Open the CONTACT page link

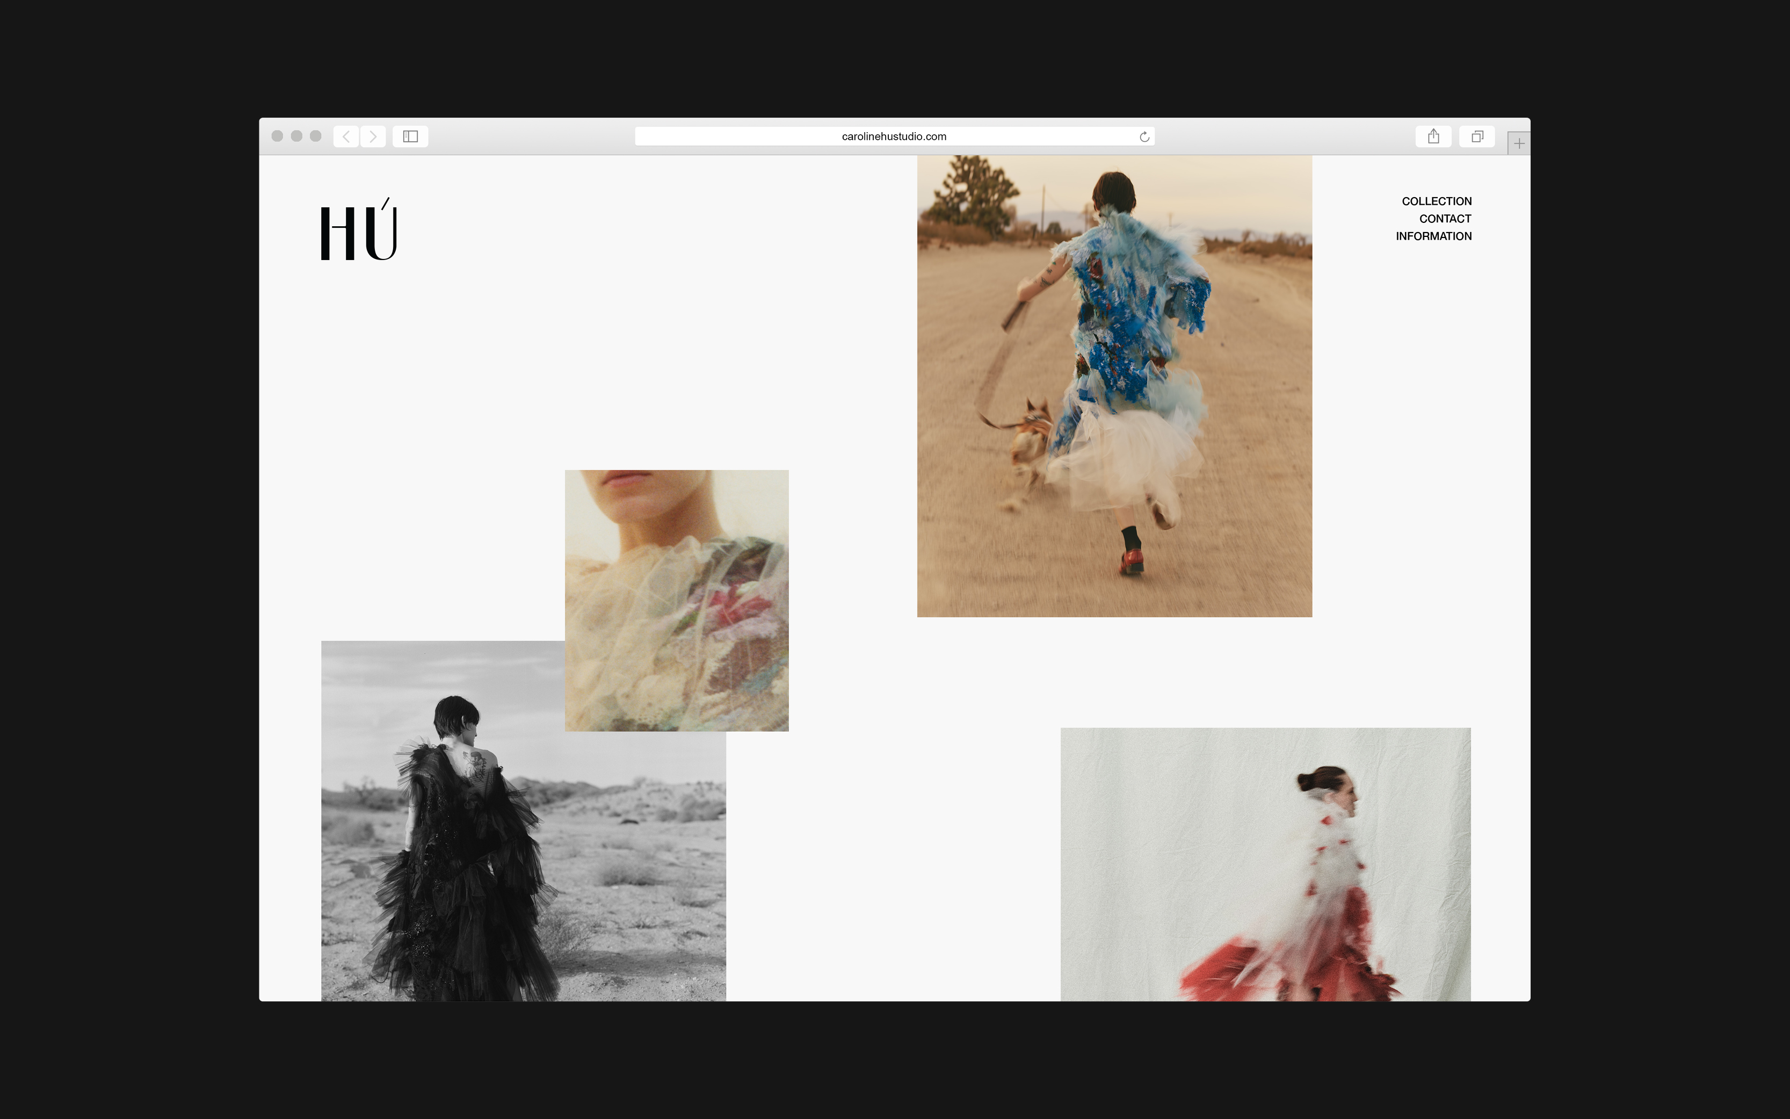click(x=1445, y=218)
